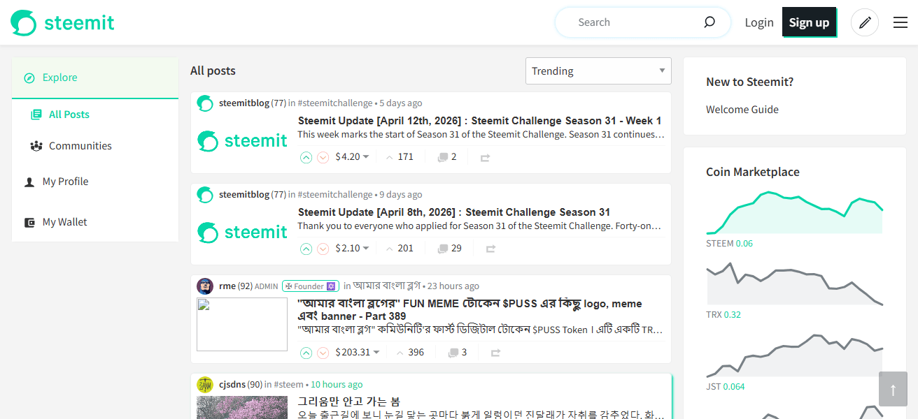Open My Profile from the sidebar
The image size is (918, 419).
(65, 182)
